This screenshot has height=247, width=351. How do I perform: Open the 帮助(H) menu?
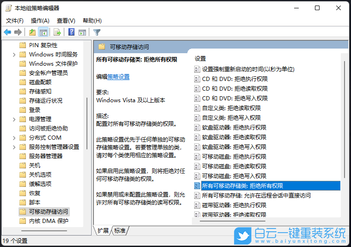tap(92, 21)
